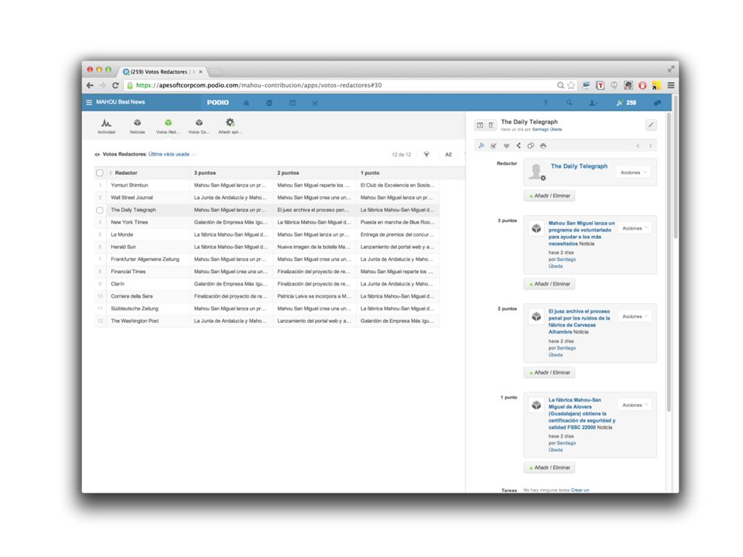Collapse item side panel icon

pyautogui.click(x=491, y=125)
